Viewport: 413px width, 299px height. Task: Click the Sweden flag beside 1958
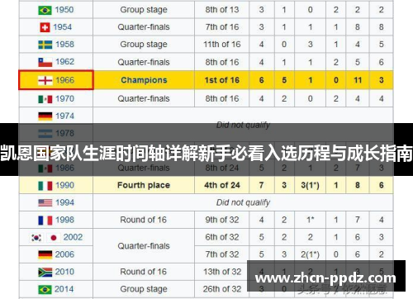point(45,45)
